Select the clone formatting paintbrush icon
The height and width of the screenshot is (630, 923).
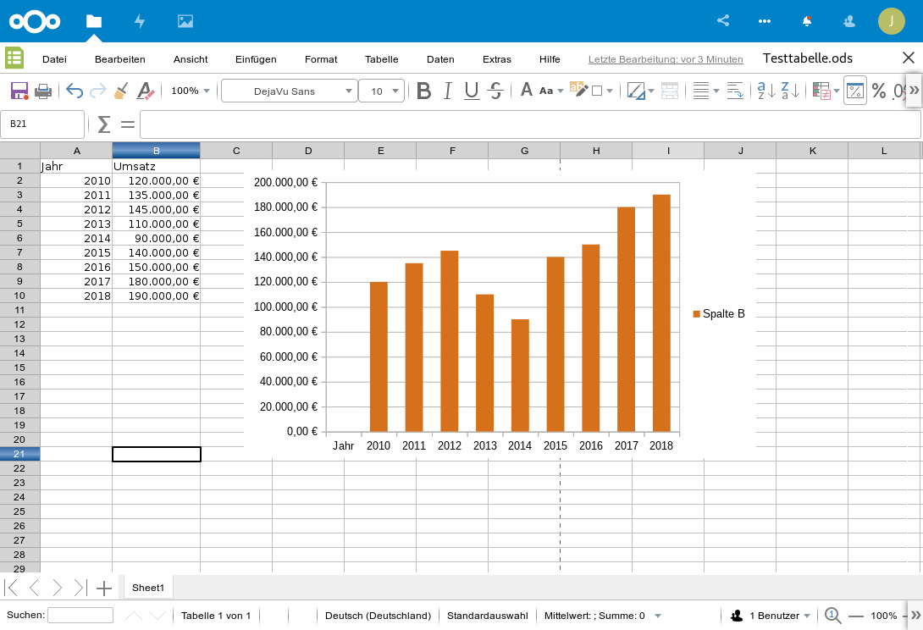coord(121,91)
